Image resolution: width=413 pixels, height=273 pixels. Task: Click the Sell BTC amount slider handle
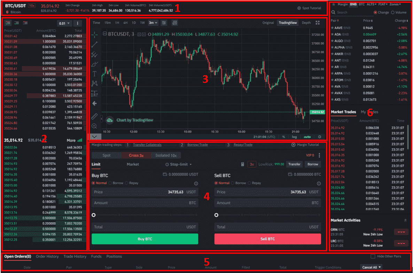tap(216, 215)
